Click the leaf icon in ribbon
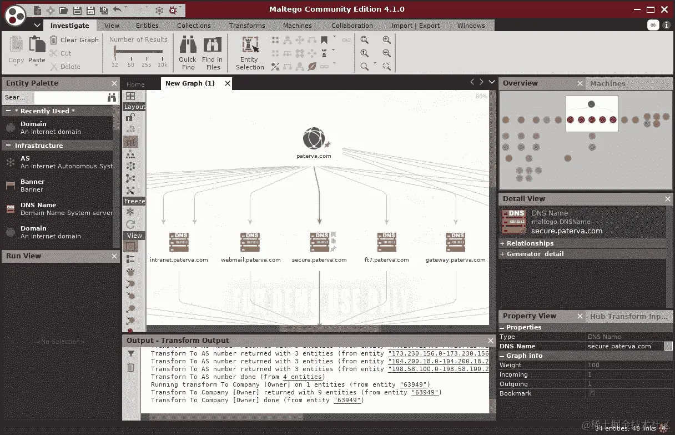 tap(312, 67)
